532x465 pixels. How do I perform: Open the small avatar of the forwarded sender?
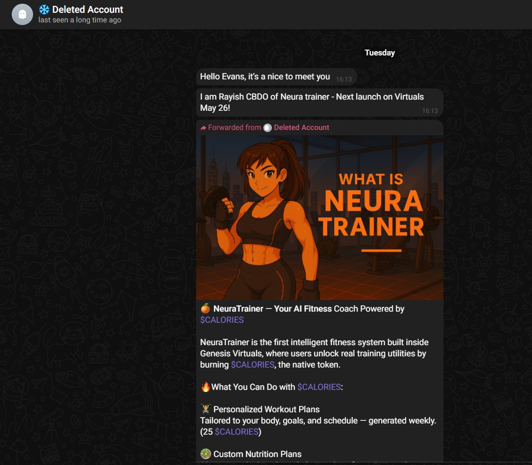coord(268,128)
